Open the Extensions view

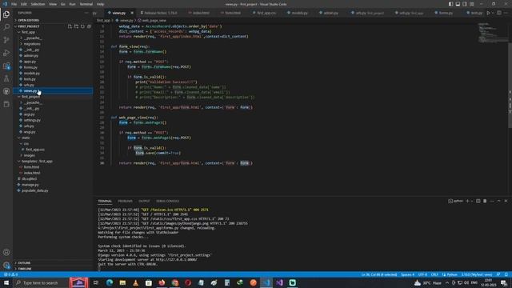coord(6,66)
